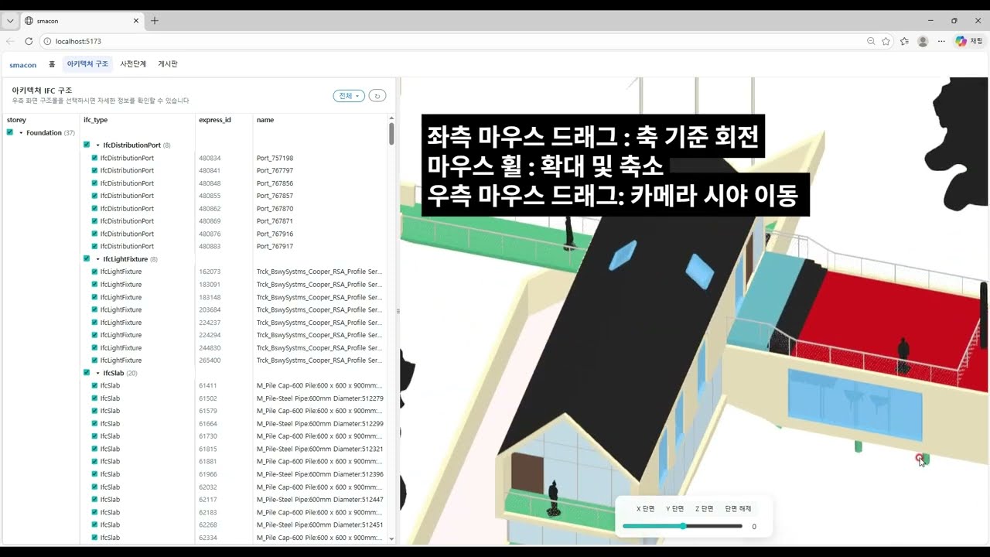Open the 전체 filter dropdown
This screenshot has height=557, width=990.
tap(349, 96)
